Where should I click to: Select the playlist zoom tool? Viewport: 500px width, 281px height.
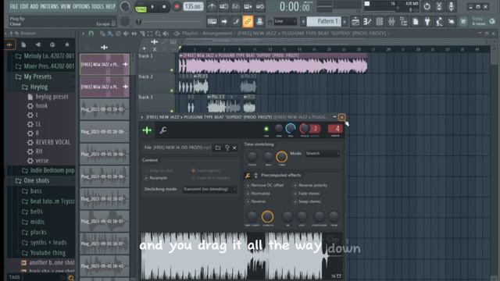pos(158,33)
